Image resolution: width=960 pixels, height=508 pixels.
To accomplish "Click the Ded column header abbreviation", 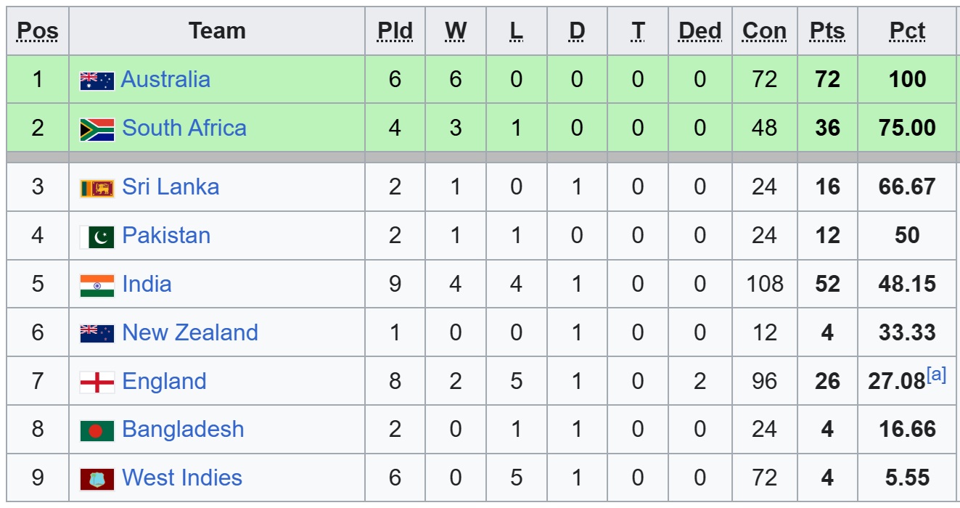I will coord(700,31).
